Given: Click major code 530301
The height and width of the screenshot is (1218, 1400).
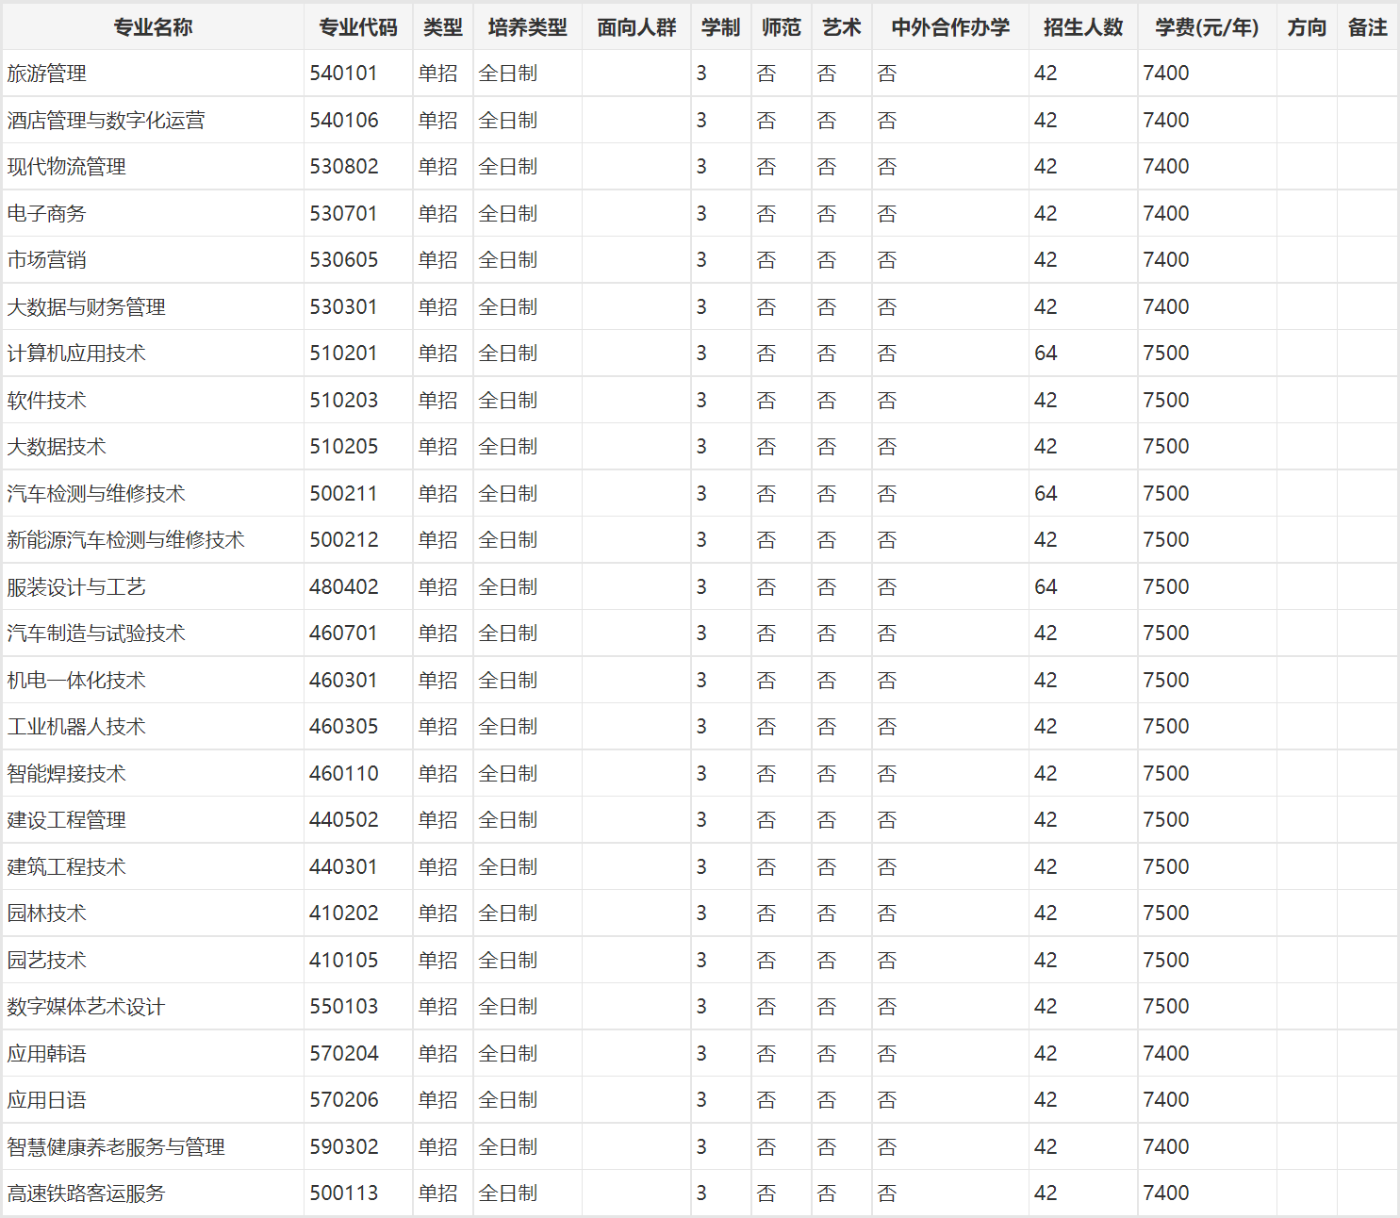Looking at the screenshot, I should pos(344,307).
